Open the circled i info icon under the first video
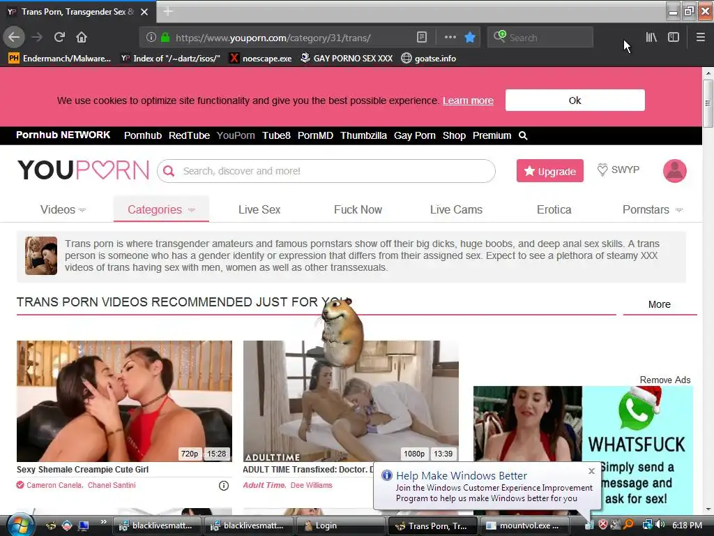 point(224,486)
